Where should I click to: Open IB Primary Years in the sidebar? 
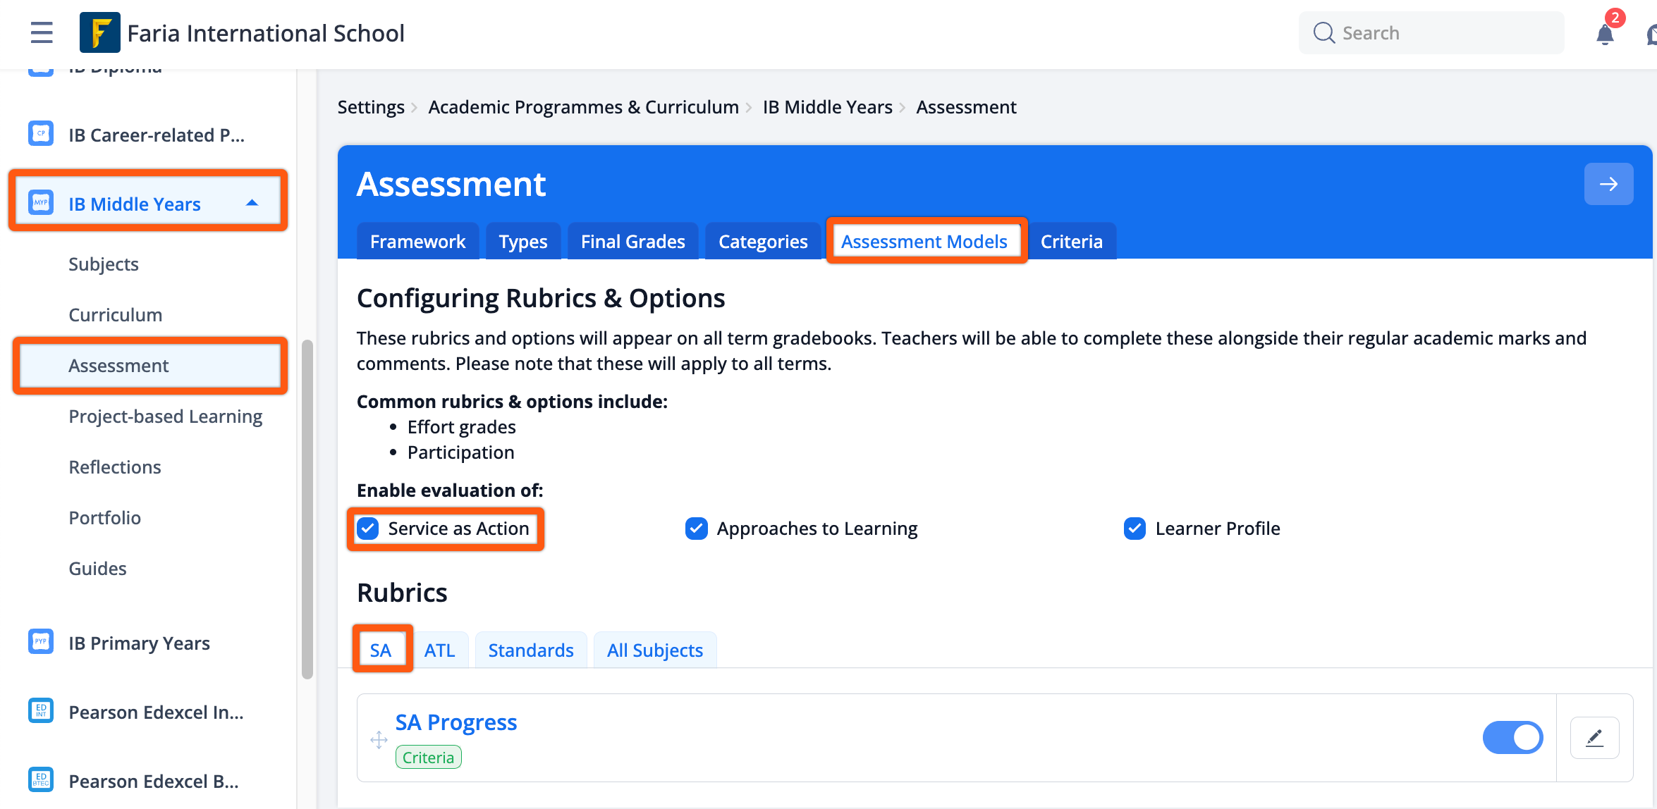pos(139,643)
